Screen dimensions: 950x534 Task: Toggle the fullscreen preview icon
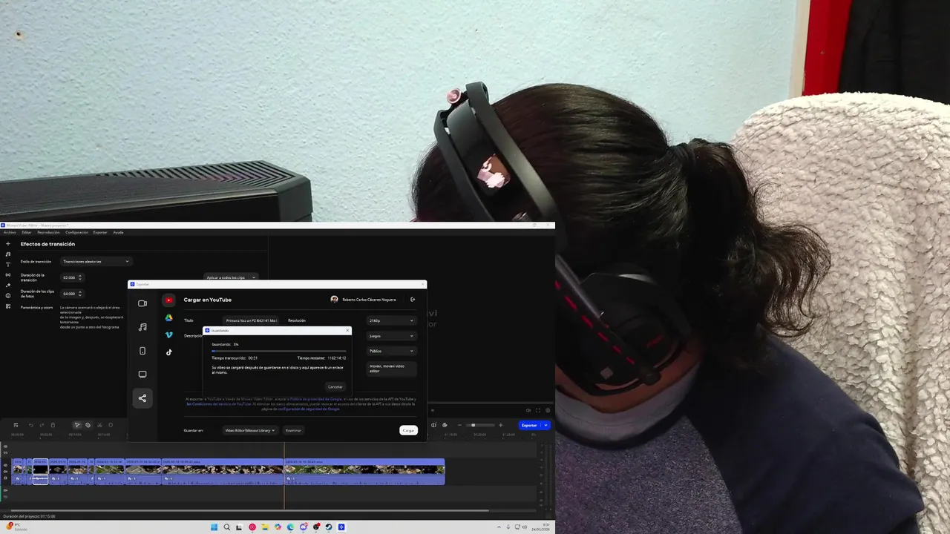click(538, 410)
